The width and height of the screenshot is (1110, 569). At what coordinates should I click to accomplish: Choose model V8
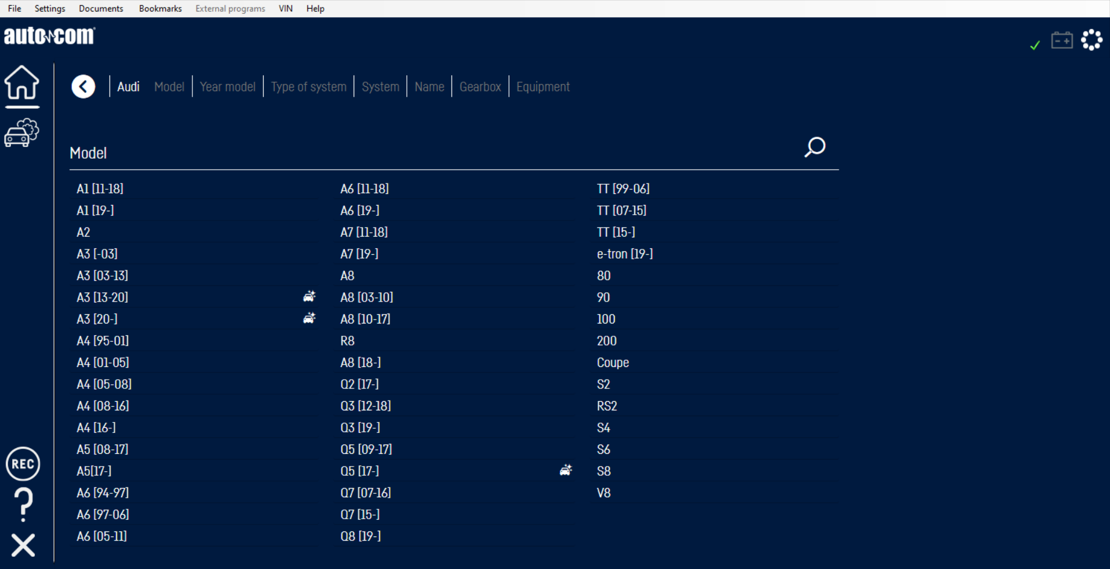point(604,493)
